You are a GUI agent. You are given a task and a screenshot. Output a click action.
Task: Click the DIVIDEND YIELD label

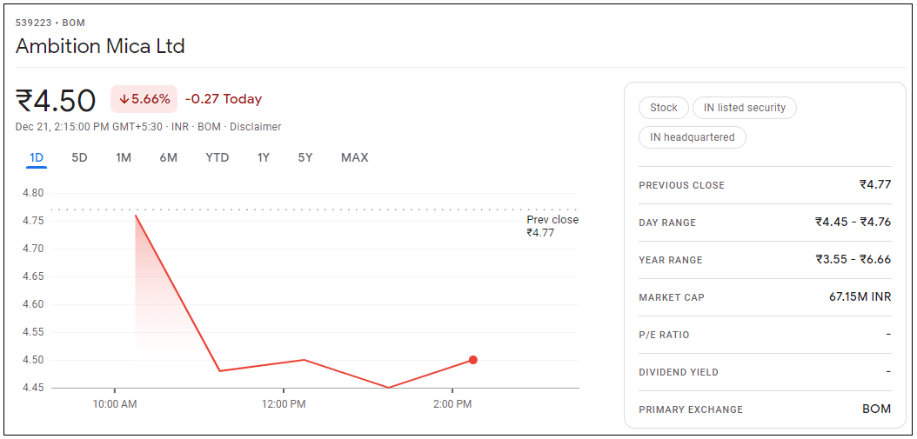click(679, 372)
